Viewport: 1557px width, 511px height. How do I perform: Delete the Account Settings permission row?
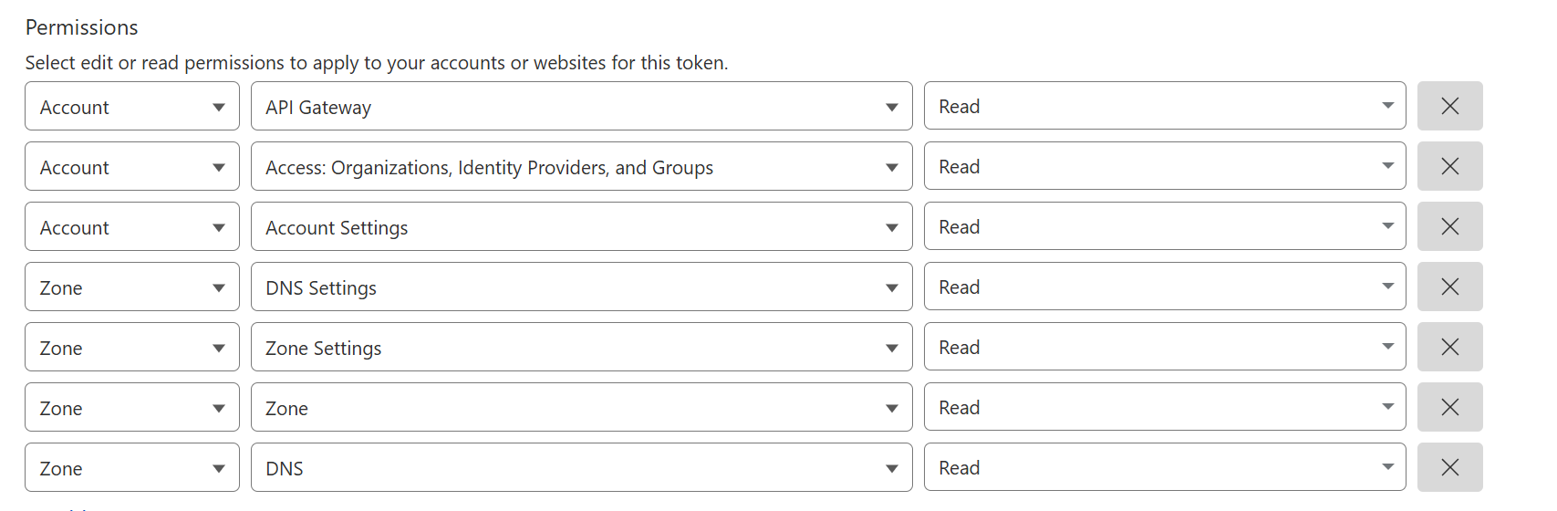(1449, 226)
